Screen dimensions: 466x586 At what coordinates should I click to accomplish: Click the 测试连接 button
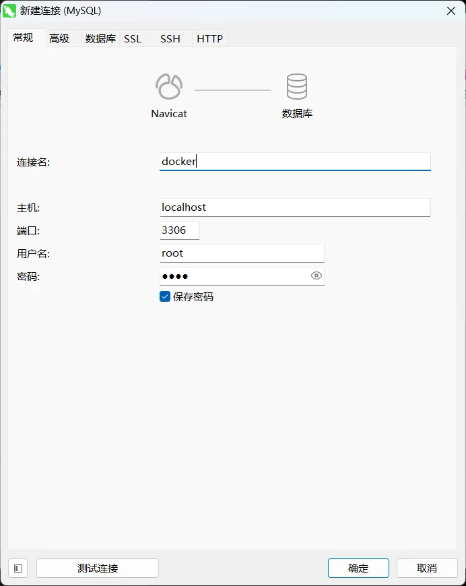point(98,568)
